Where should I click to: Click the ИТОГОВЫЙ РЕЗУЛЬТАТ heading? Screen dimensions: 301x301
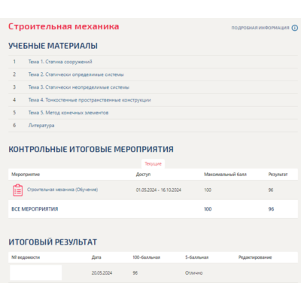click(53, 242)
